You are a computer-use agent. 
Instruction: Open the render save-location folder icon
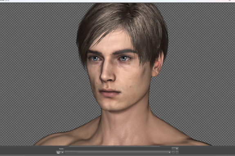coord(58,152)
